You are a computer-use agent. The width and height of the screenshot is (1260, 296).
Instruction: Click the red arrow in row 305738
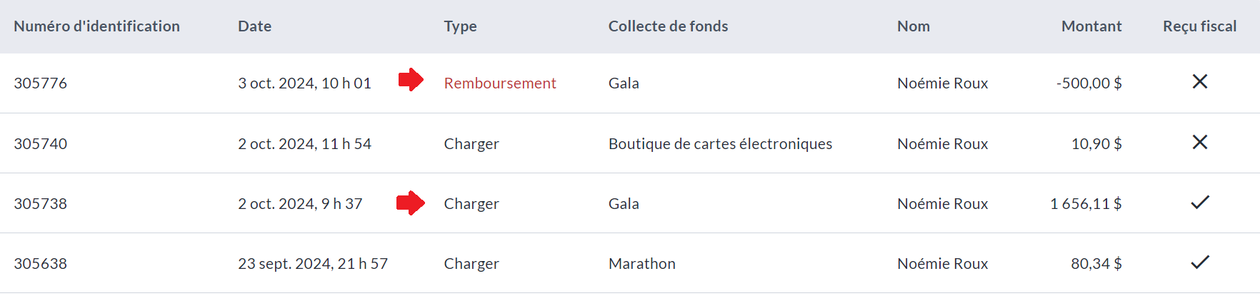[411, 203]
